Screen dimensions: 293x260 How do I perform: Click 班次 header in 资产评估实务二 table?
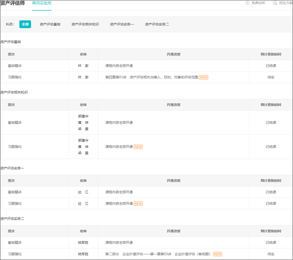click(x=11, y=231)
